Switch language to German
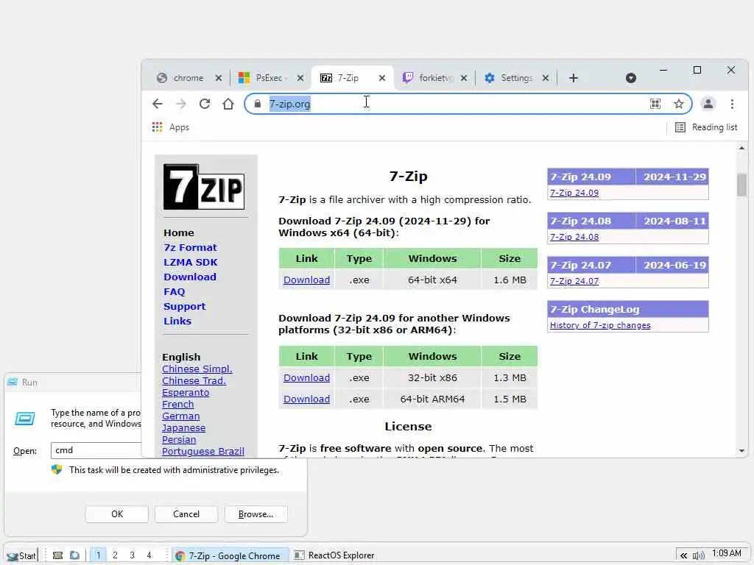The height and width of the screenshot is (565, 754). click(181, 416)
